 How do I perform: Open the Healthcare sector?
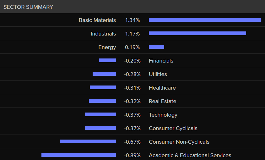[162, 88]
